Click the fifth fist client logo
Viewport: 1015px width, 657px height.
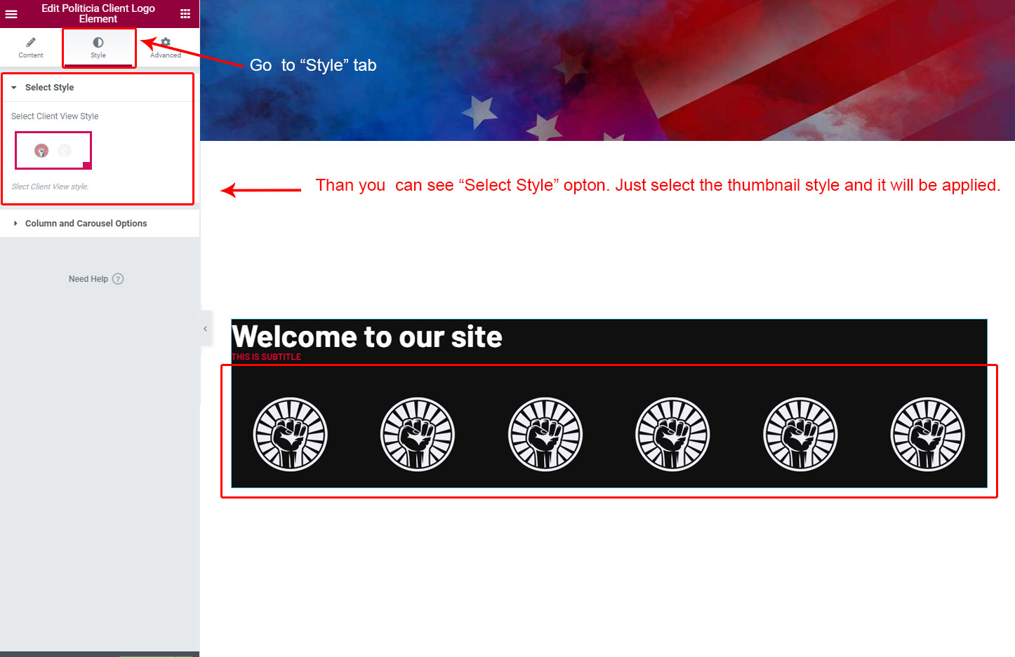[x=800, y=435]
